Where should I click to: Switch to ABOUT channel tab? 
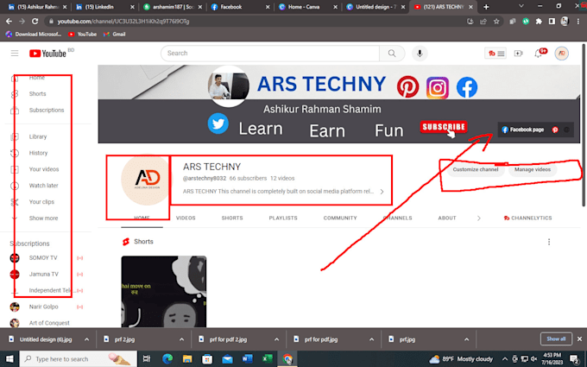447,218
